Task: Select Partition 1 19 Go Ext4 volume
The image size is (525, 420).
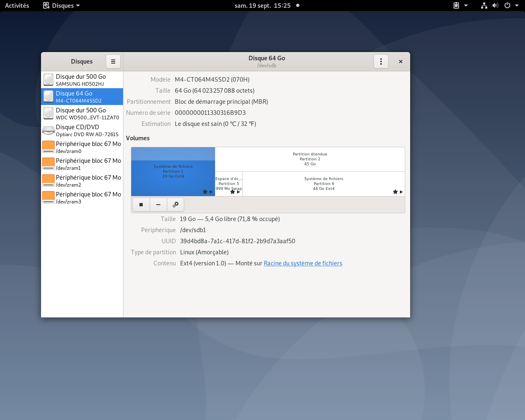Action: [x=173, y=171]
